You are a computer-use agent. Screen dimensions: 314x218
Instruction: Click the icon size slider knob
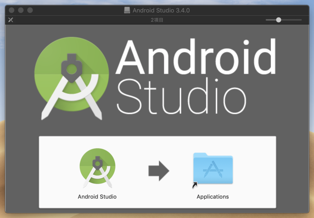[x=278, y=20]
